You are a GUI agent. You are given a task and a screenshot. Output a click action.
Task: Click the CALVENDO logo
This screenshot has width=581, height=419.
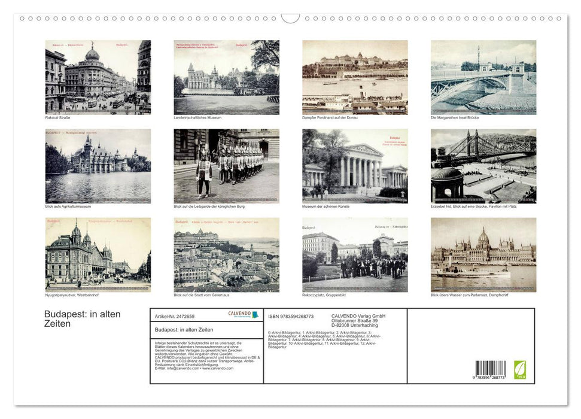[x=243, y=314]
